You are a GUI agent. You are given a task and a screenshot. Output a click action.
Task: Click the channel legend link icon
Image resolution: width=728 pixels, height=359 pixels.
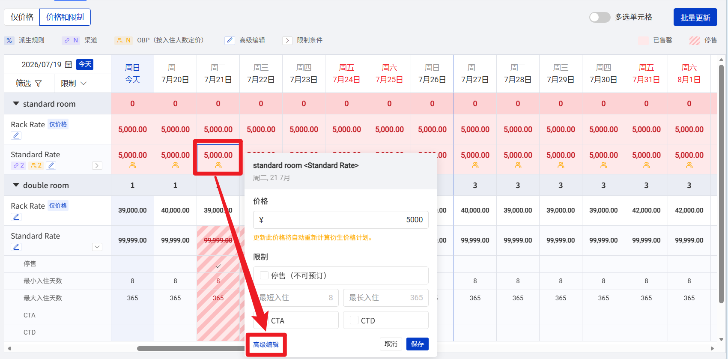(x=67, y=40)
